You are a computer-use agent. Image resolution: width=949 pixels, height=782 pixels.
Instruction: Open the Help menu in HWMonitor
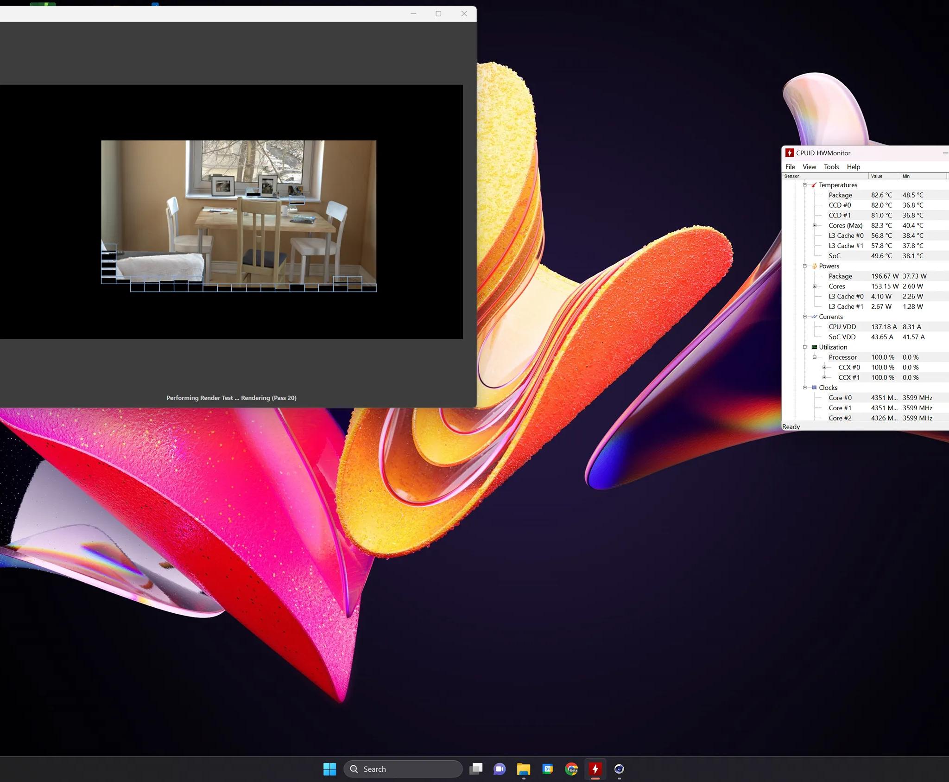[x=854, y=167]
